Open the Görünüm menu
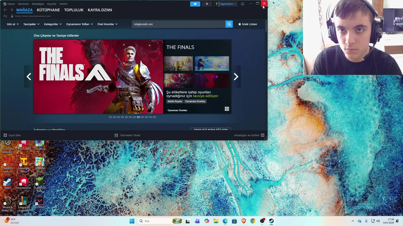This screenshot has height=226, width=403. tap(23, 4)
